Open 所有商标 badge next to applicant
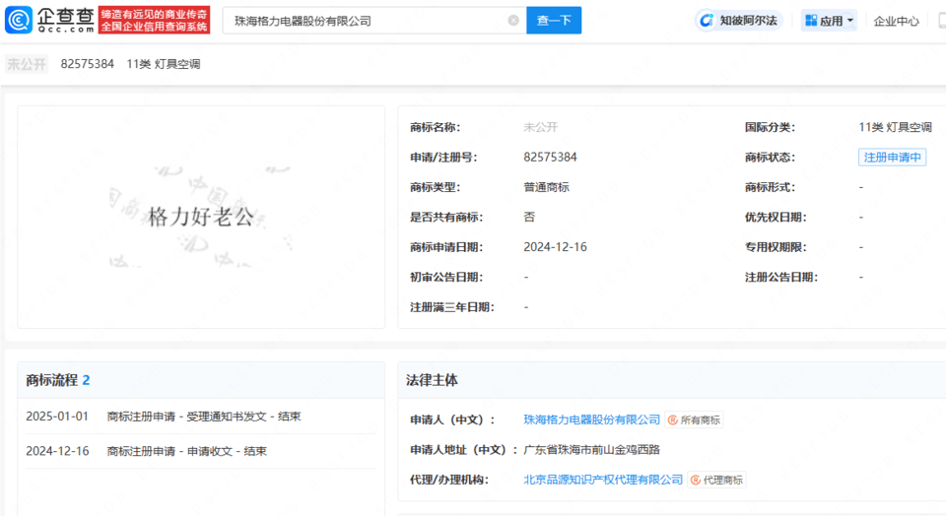Viewport: 946px width, 516px height. 694,419
